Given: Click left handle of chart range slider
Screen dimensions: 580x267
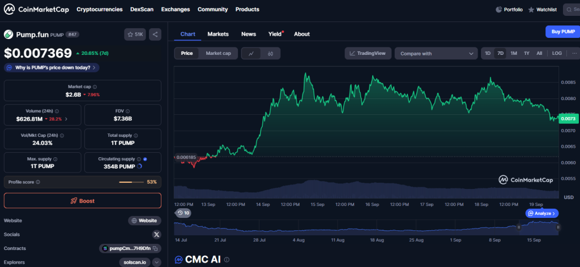Looking at the screenshot, I should point(519,227).
